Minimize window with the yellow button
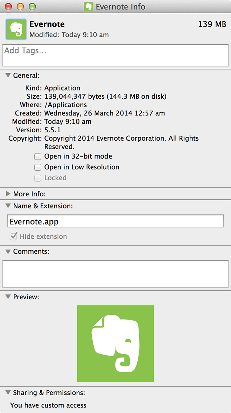Screen dimensions: 231x413 (20, 6)
